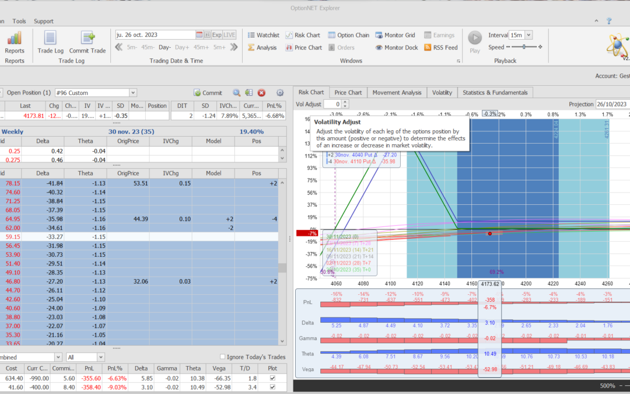Open the RSS Feed window
The width and height of the screenshot is (630, 394).
[441, 48]
